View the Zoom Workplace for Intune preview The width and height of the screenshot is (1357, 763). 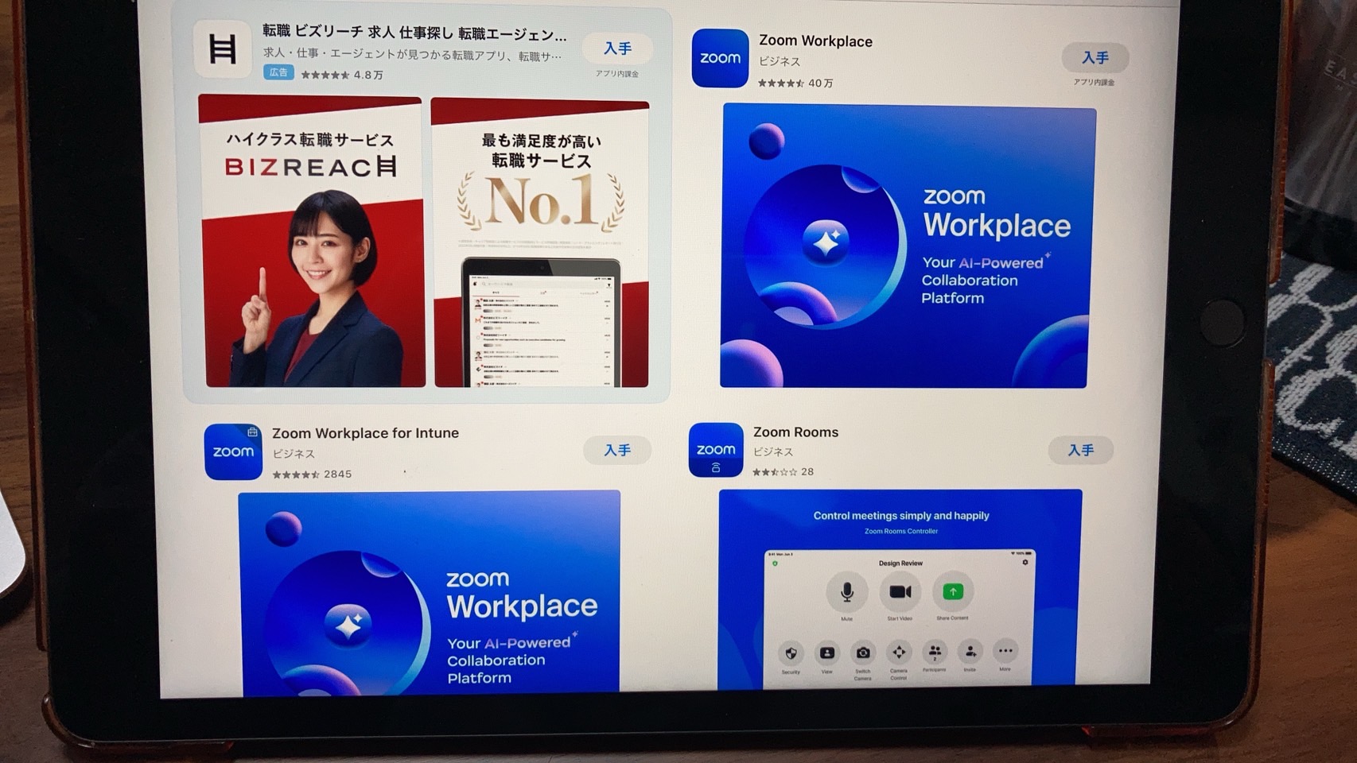[430, 593]
